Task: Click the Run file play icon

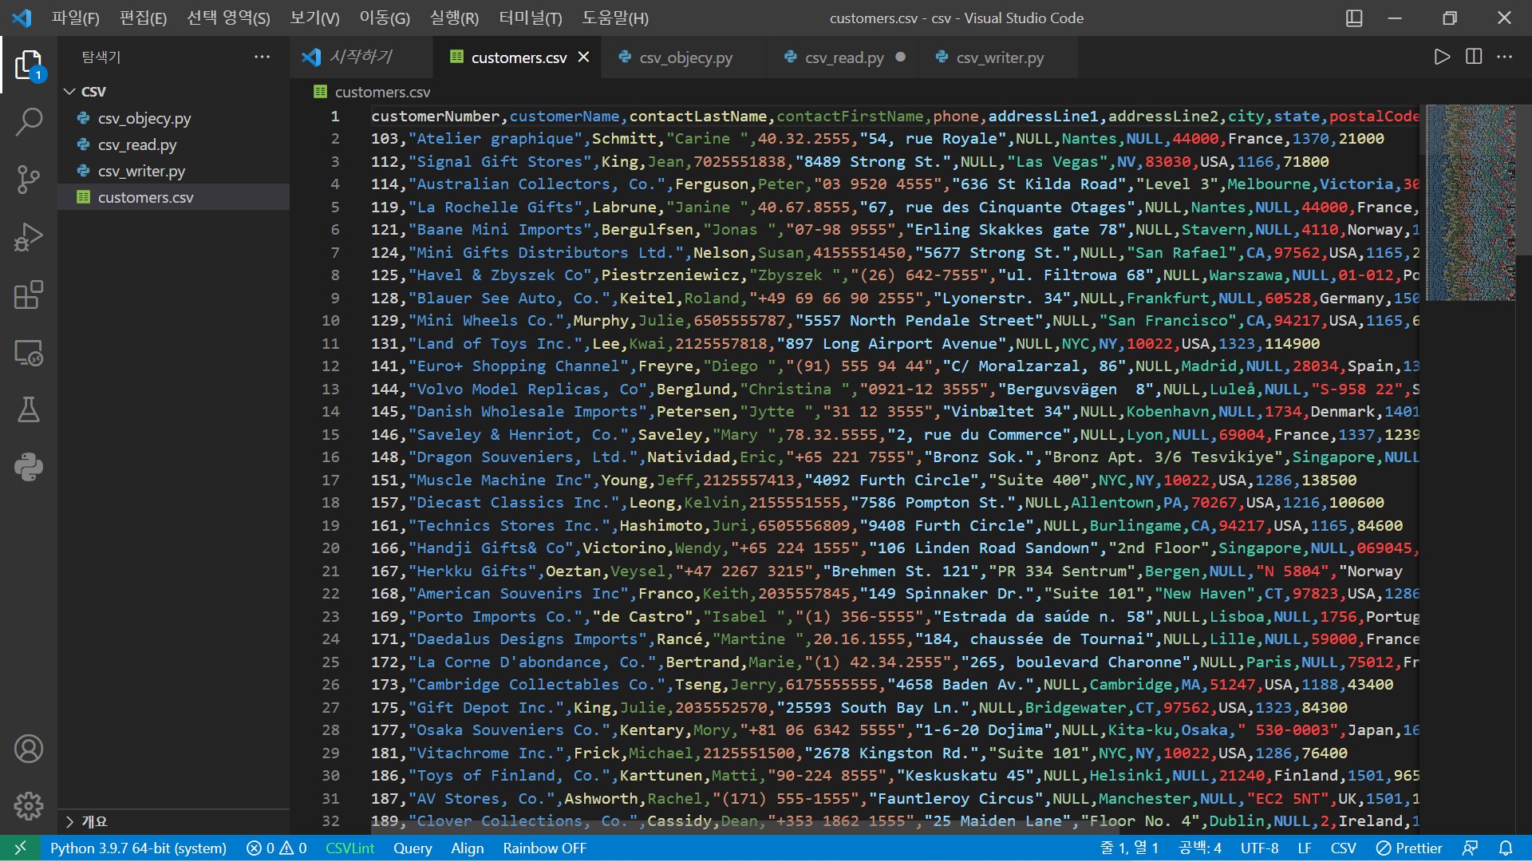Action: 1441,57
